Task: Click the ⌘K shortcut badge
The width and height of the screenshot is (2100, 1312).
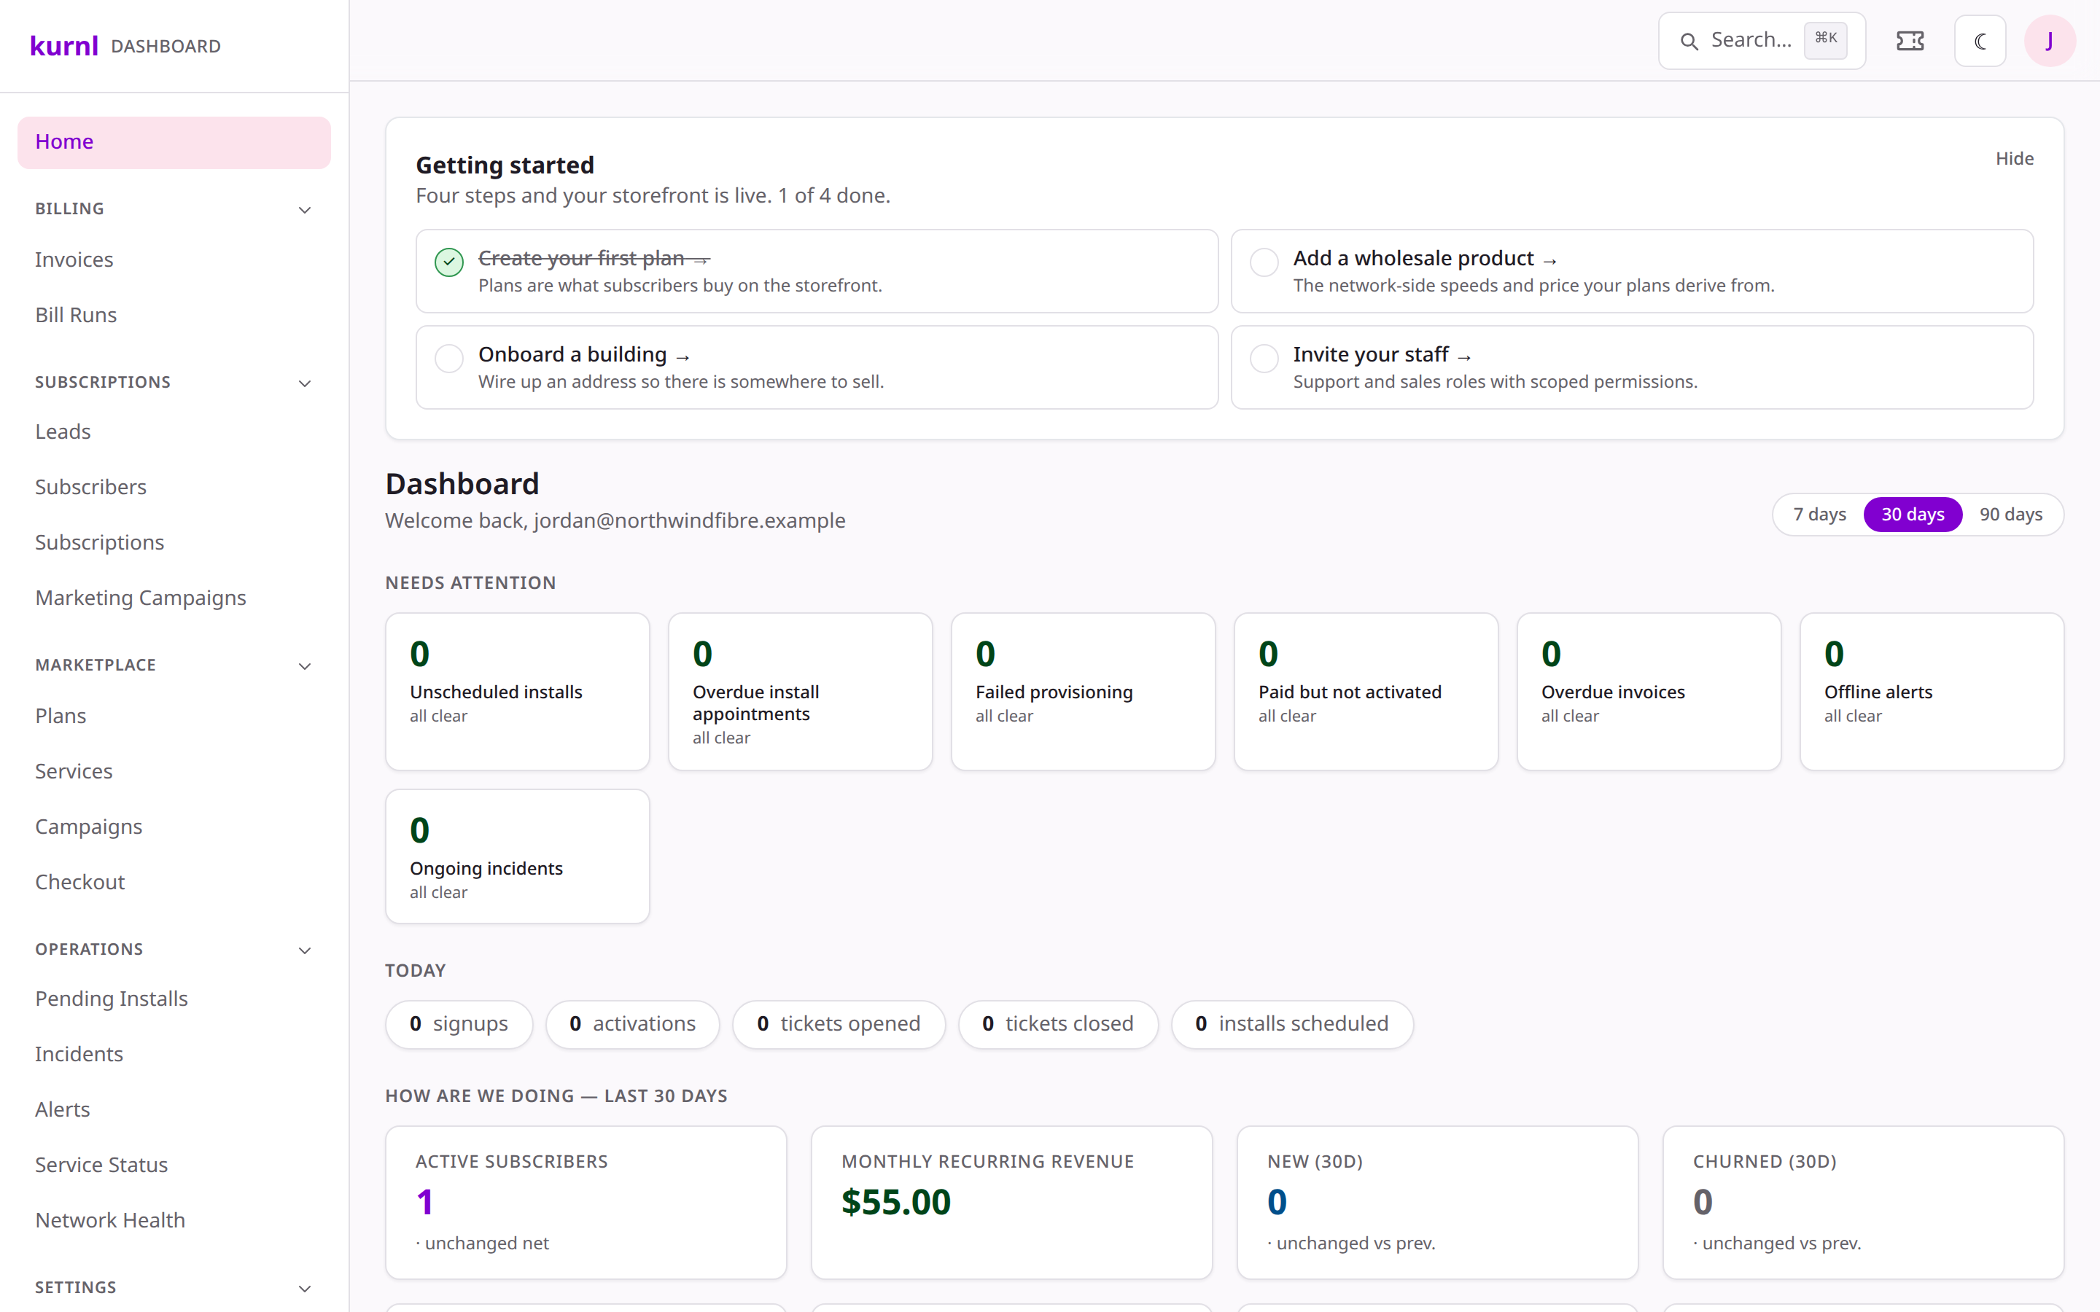Action: coord(1826,39)
